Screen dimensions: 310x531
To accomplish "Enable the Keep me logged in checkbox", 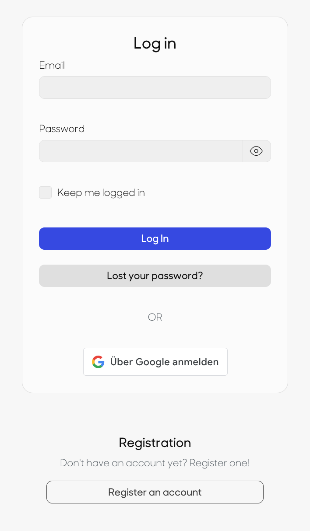I will coord(45,192).
